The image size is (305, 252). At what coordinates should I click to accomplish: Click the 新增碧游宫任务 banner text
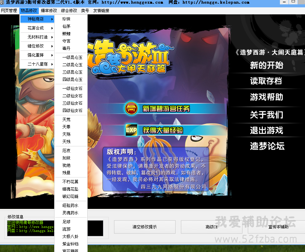[x=166, y=109]
